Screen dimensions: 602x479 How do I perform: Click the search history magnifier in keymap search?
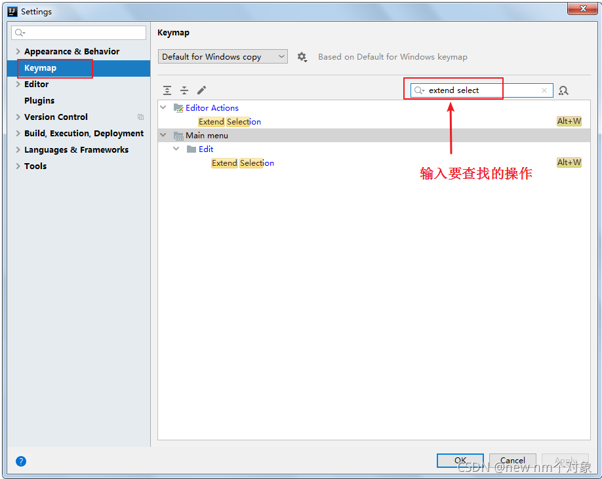click(x=419, y=90)
